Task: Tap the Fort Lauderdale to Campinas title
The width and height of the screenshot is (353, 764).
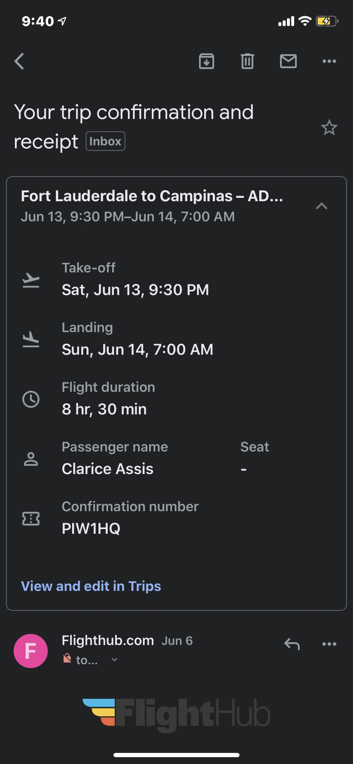Action: [x=152, y=196]
